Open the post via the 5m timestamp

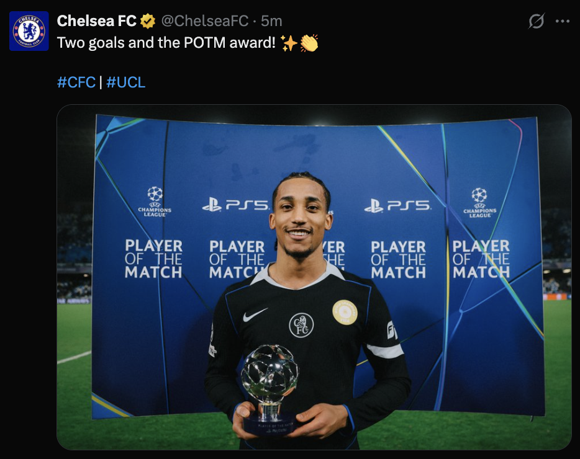coord(271,21)
